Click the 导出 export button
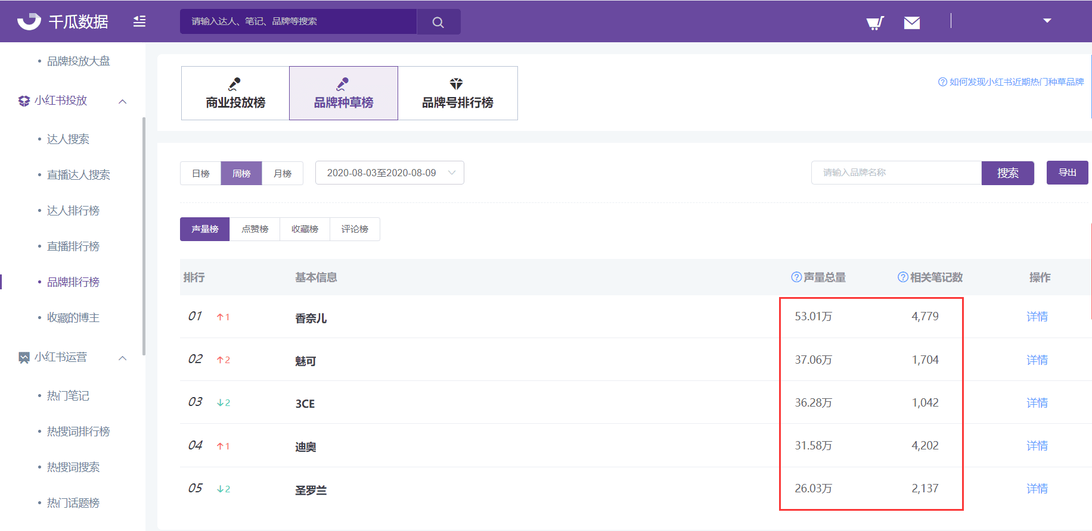This screenshot has width=1092, height=531. (x=1068, y=173)
